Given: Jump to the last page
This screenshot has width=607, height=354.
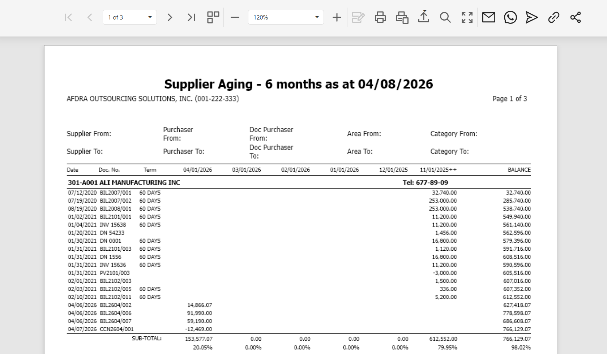Looking at the screenshot, I should [x=191, y=17].
